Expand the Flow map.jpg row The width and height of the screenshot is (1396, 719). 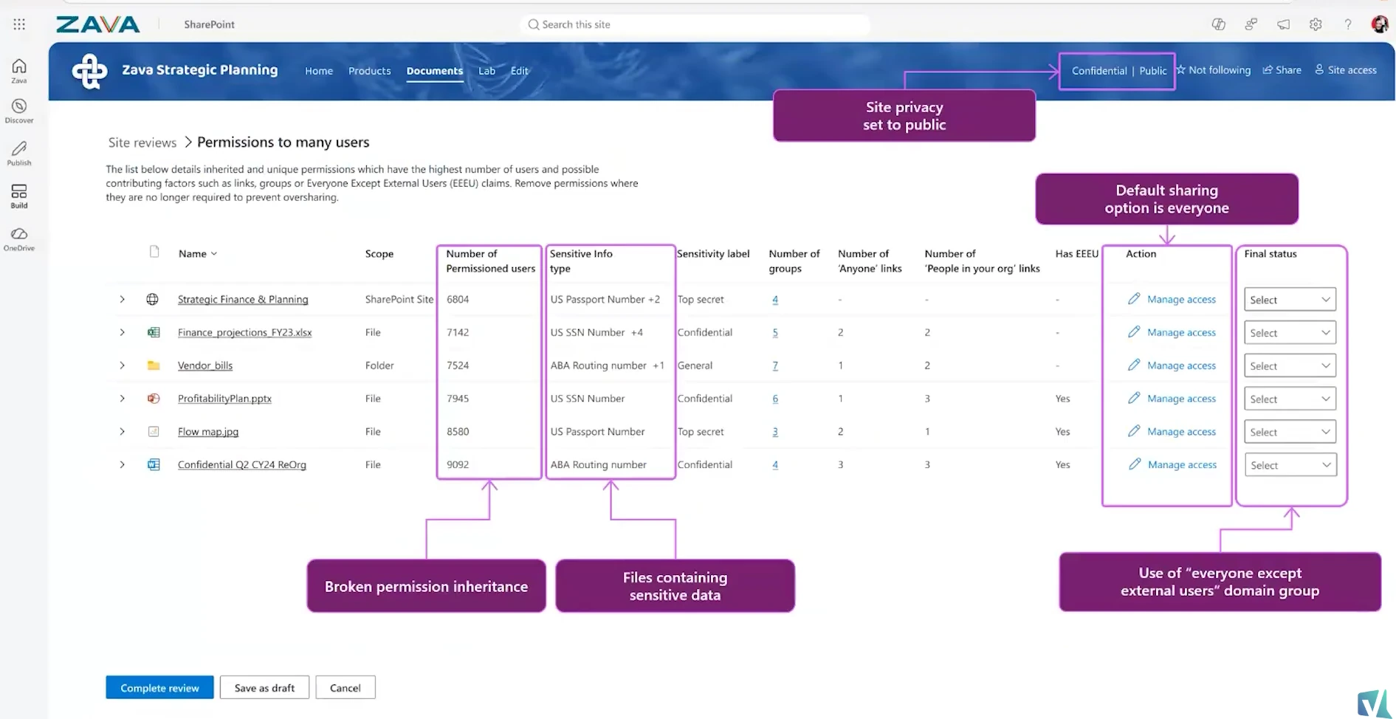tap(122, 431)
